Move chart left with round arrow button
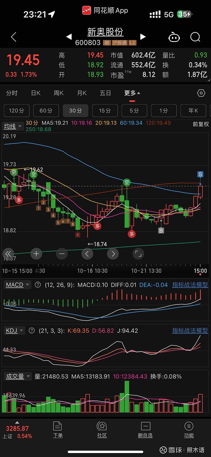This screenshot has height=457, width=211. pos(87,254)
